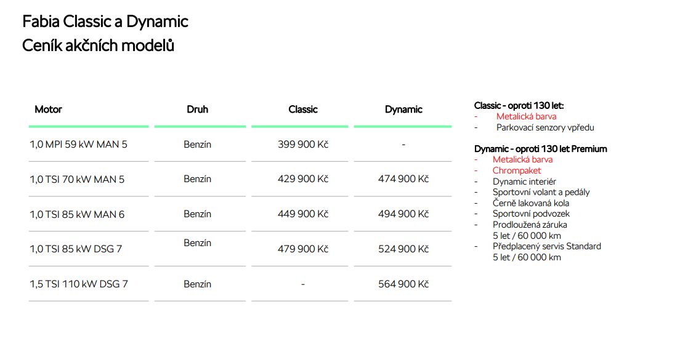
Task: Click 'Parkovací senzory vpředu' feature item
Action: [x=545, y=127]
